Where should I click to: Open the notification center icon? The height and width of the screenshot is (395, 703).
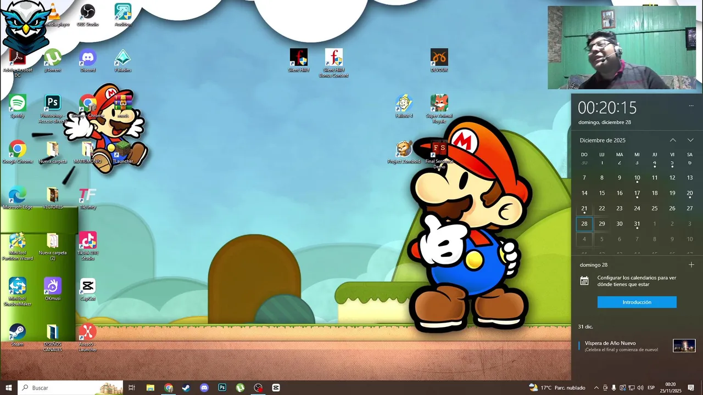pos(691,388)
